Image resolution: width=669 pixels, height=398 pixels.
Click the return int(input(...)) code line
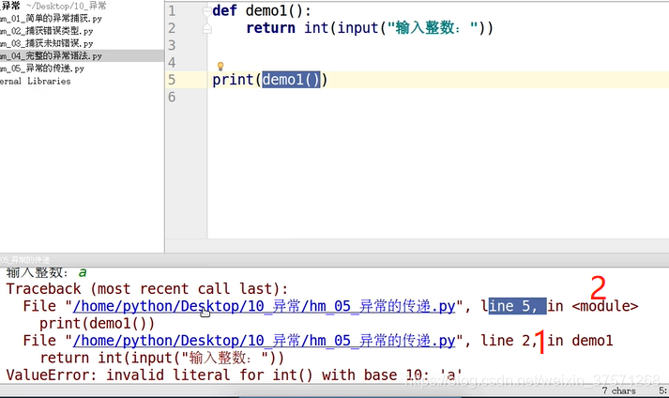tap(370, 28)
